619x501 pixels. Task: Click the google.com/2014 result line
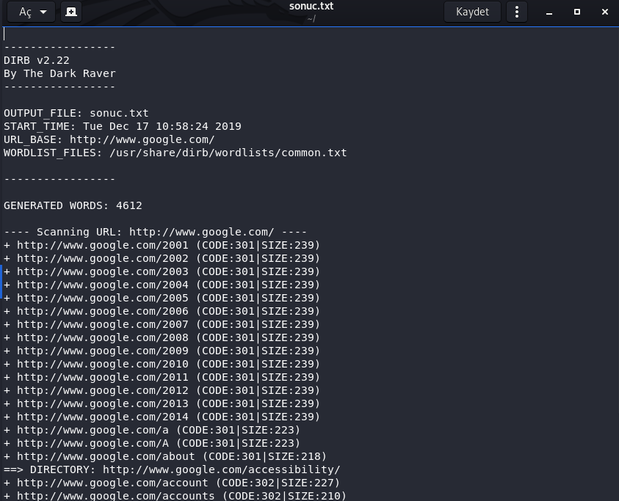(162, 417)
